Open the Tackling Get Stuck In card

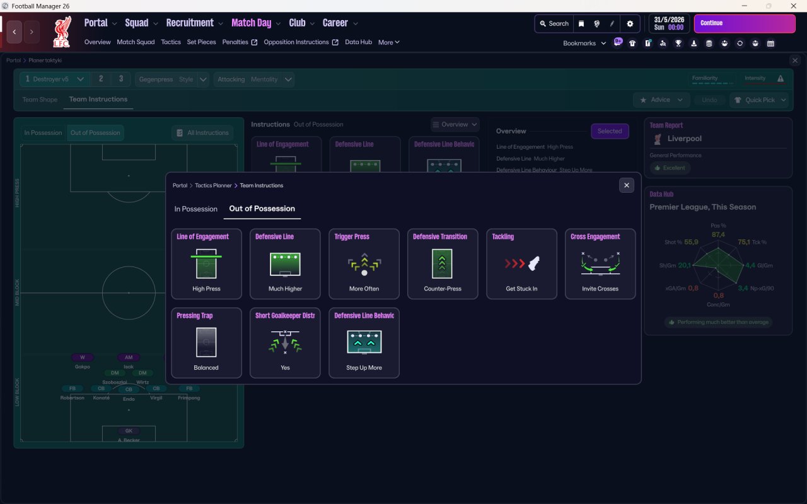(x=522, y=263)
